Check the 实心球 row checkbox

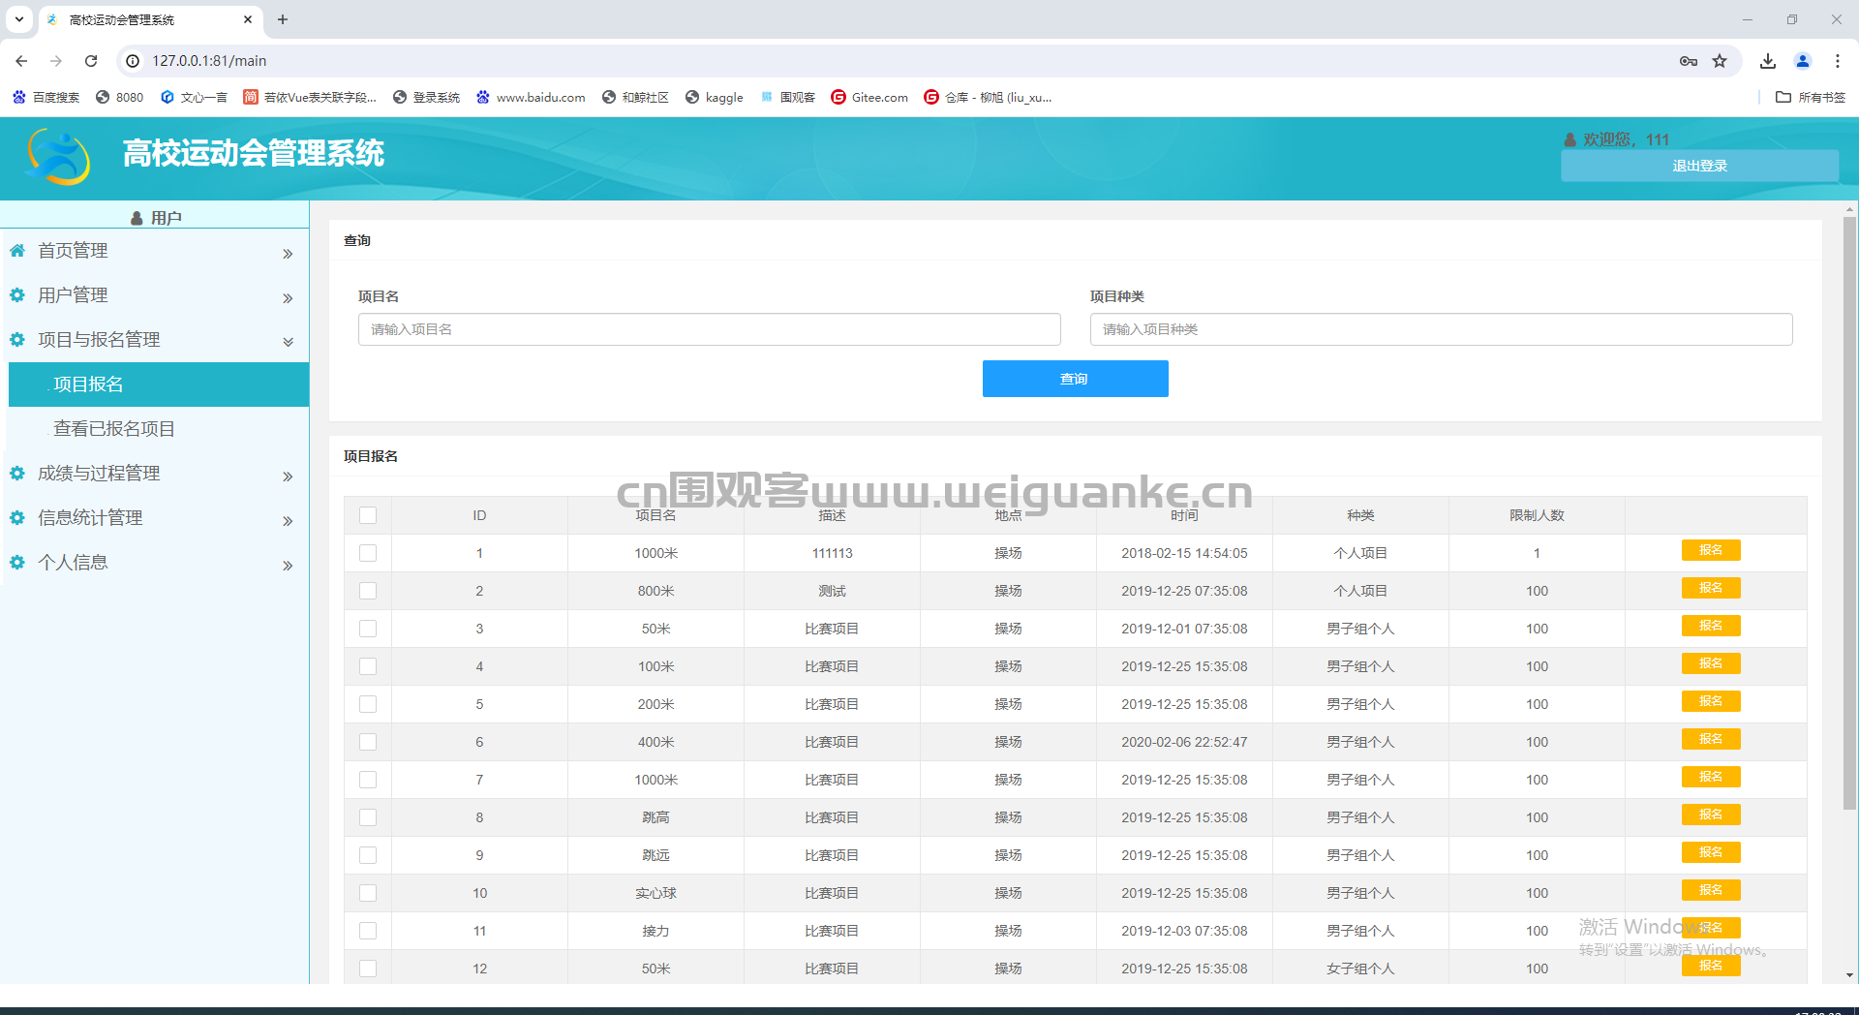(x=368, y=893)
